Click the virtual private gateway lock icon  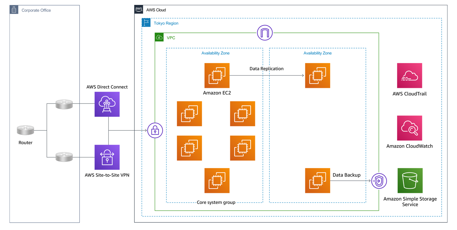pyautogui.click(x=155, y=130)
